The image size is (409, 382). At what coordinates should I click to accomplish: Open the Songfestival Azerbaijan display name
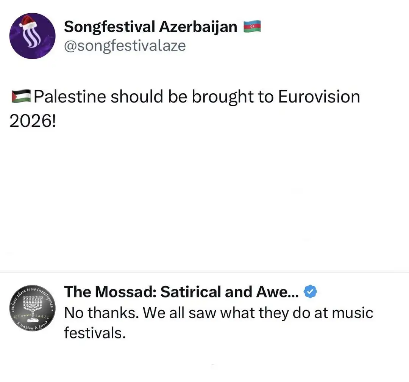point(150,27)
